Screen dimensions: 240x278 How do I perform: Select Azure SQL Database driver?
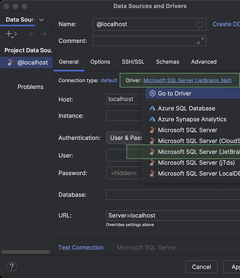192,108
